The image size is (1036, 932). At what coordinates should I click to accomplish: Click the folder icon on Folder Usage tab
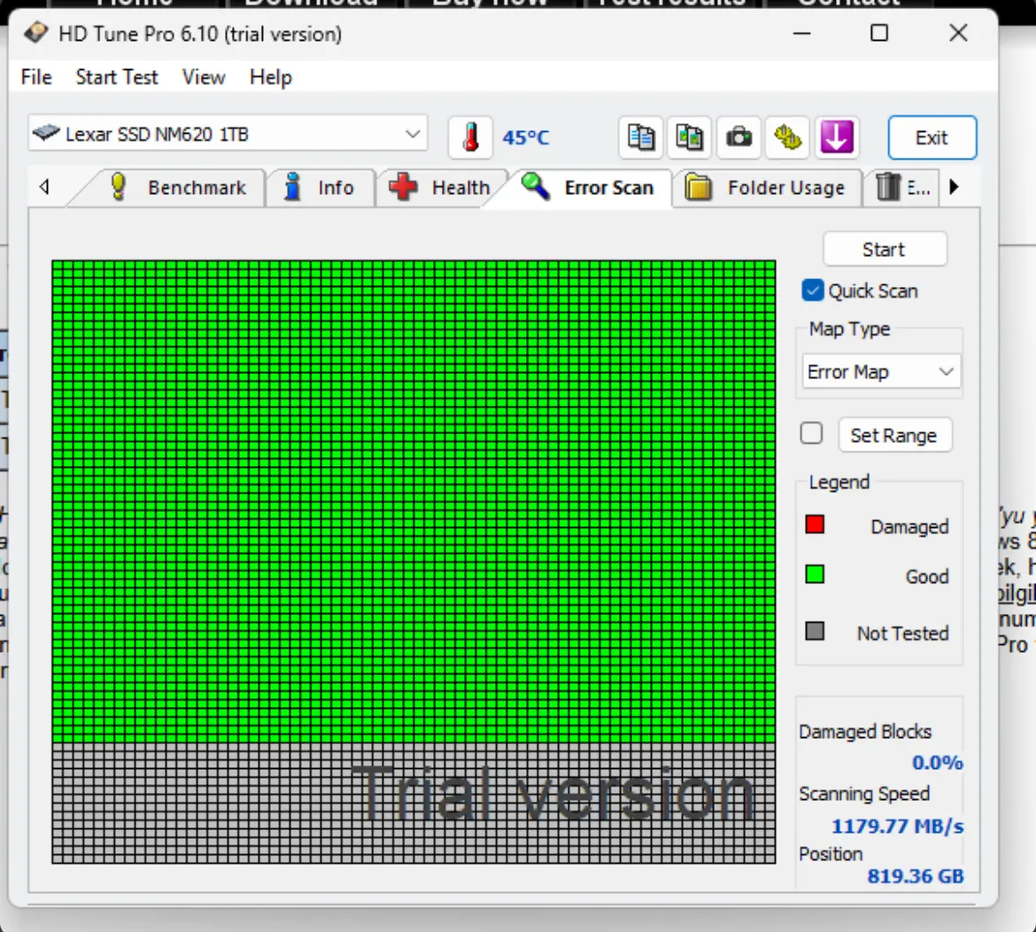click(x=699, y=187)
